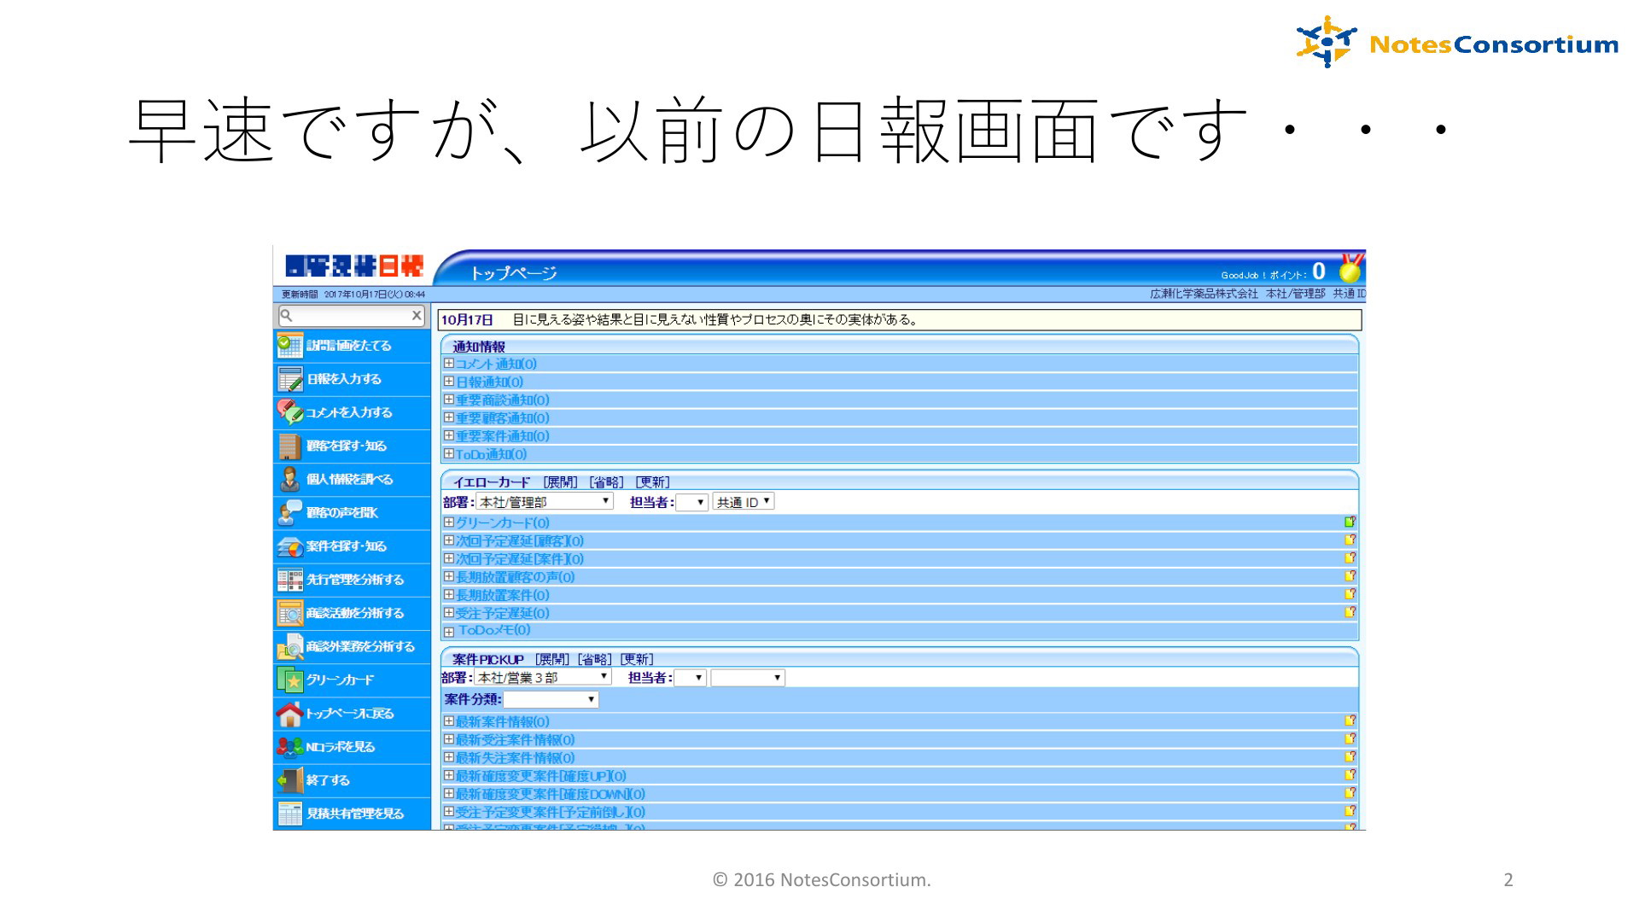Click help icon on 確度DOWN row

tap(1350, 792)
